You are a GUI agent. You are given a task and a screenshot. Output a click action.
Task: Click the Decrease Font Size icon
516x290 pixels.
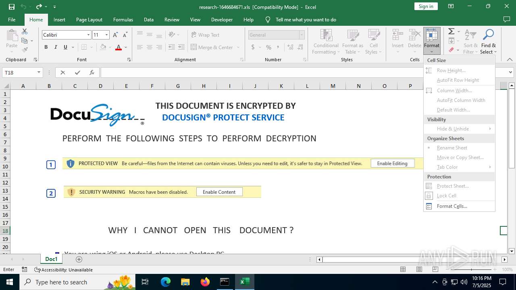[125, 35]
